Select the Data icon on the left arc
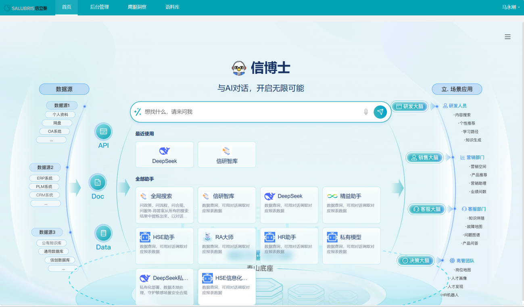This screenshot has width=524, height=307. point(103,233)
